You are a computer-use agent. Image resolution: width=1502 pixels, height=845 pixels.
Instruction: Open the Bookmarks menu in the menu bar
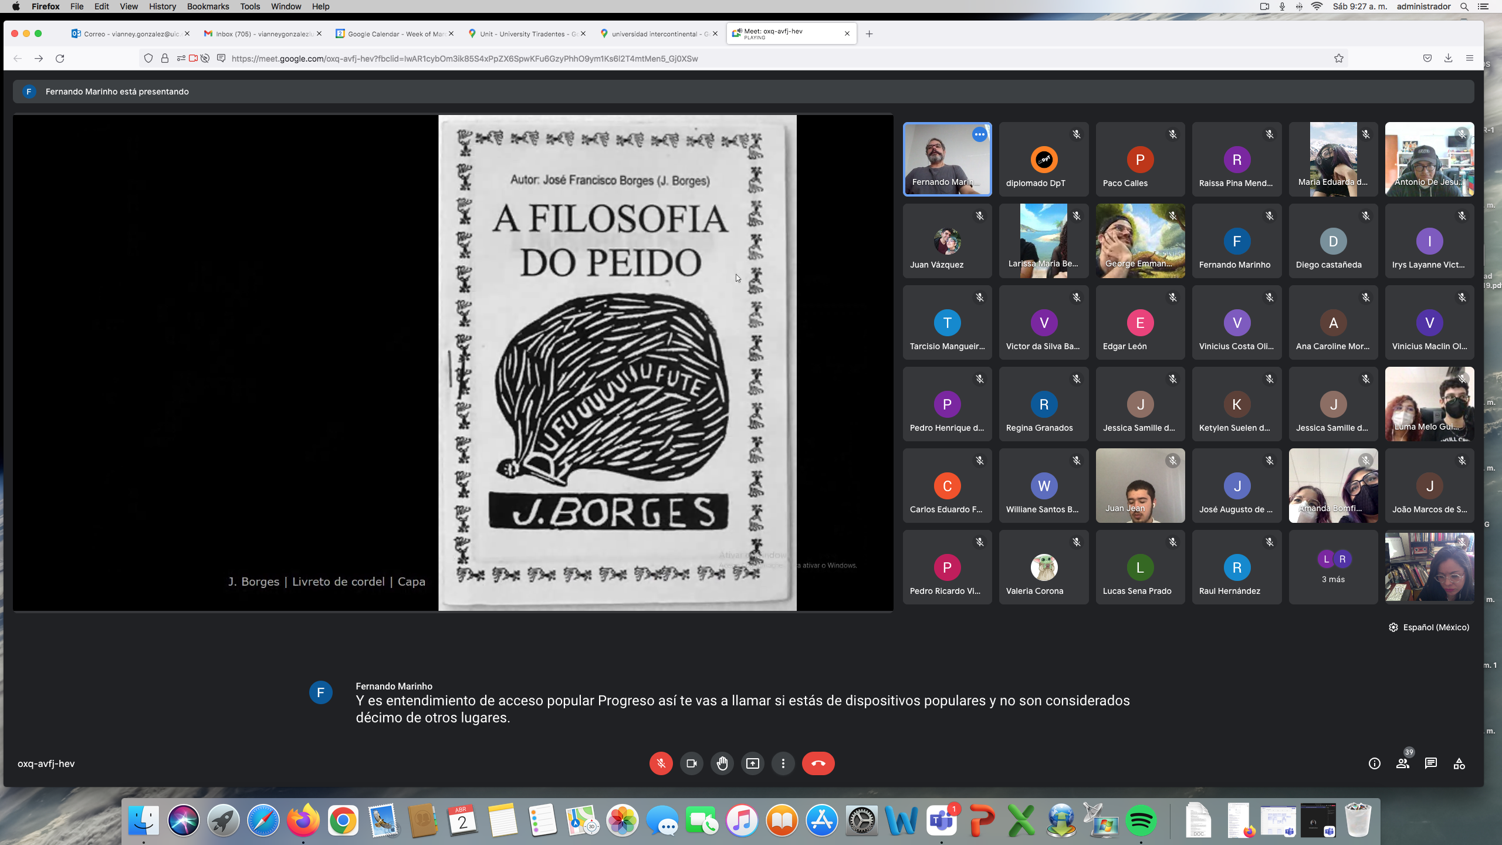(208, 6)
